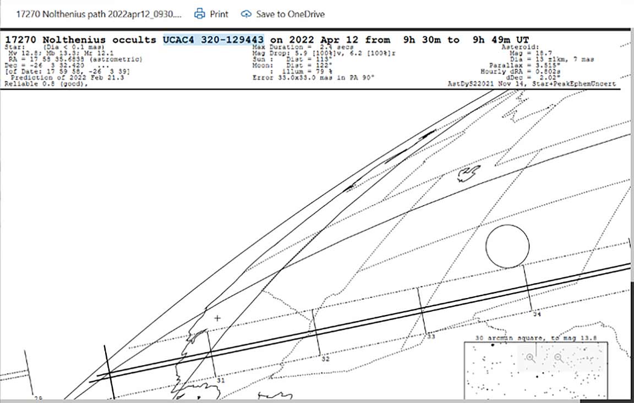Click the 'Dec = -26 3 32.420' line
Viewport: 634px width, 403px height.
pos(57,65)
